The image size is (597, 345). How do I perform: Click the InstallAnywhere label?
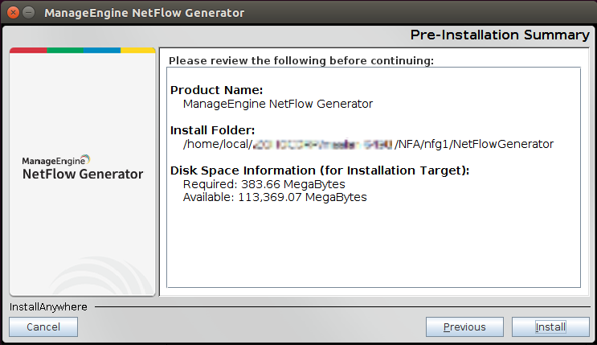pos(48,306)
